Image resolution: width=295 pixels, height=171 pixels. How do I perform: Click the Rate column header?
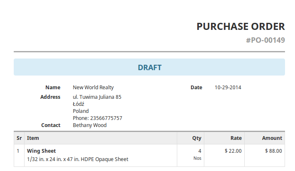(x=236, y=138)
